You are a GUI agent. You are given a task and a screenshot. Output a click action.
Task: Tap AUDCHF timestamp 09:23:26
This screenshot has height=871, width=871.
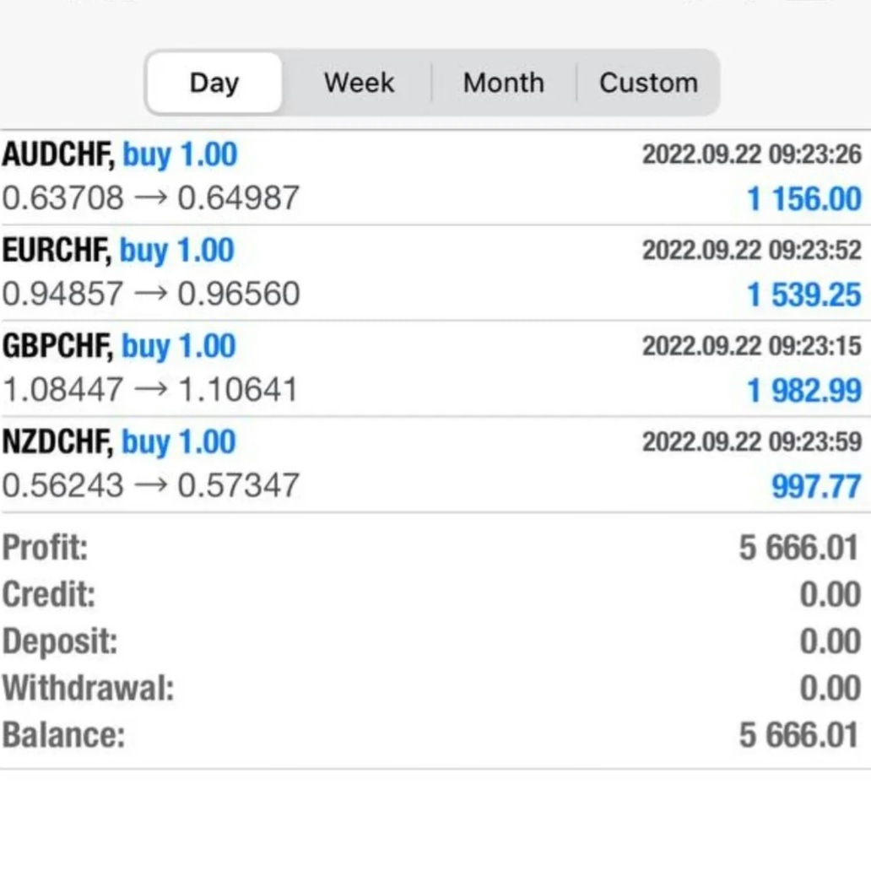pos(751,154)
